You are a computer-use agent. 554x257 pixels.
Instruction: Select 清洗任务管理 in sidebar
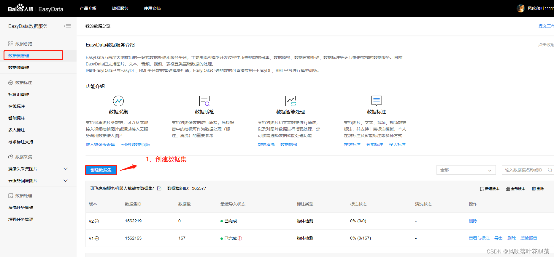coord(21,208)
